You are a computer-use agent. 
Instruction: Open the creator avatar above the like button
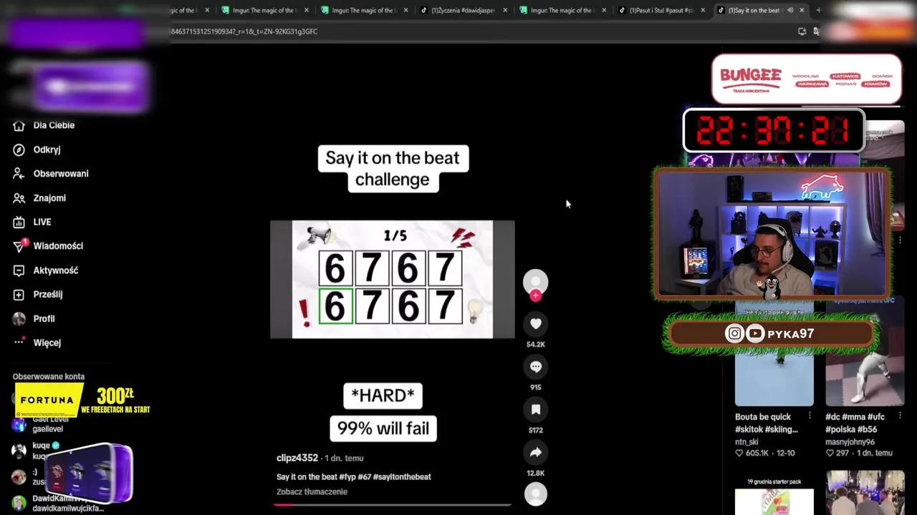coord(535,282)
